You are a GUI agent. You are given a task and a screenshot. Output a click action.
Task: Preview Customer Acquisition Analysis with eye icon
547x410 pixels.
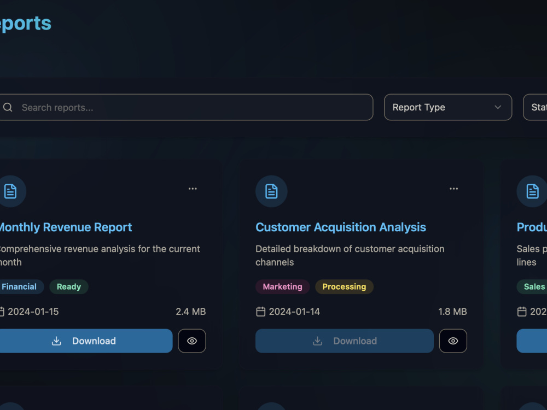453,341
